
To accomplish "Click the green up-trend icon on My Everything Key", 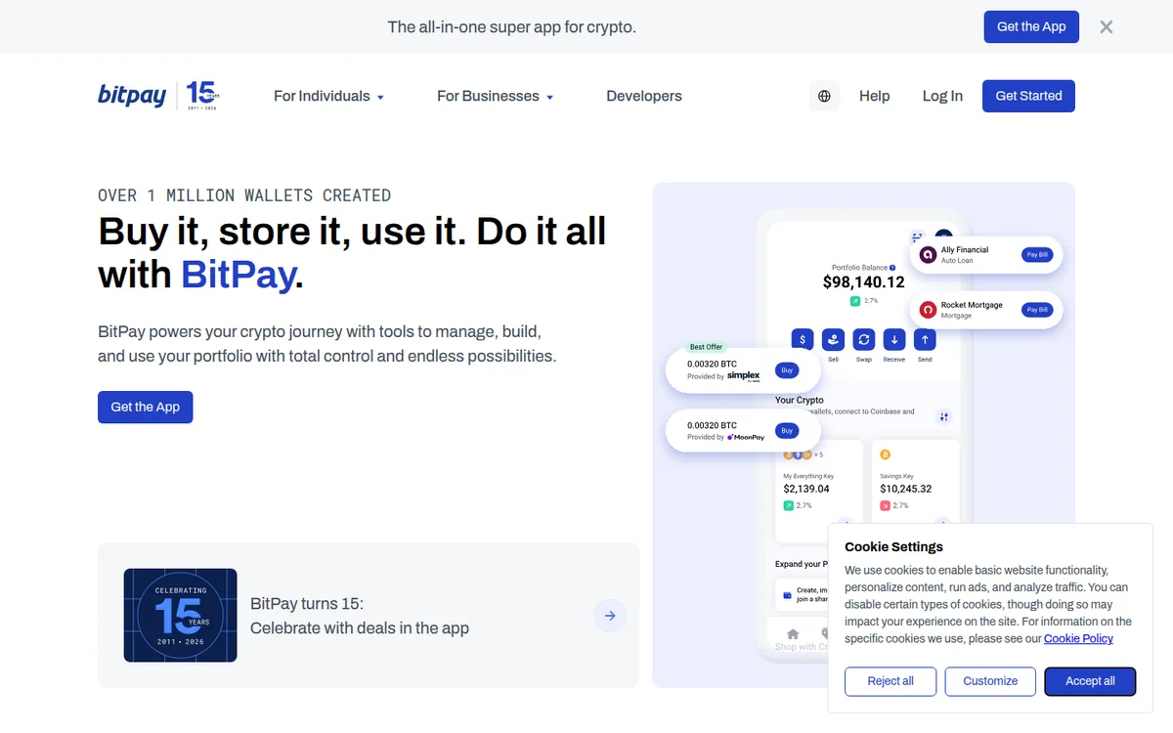I will point(789,505).
